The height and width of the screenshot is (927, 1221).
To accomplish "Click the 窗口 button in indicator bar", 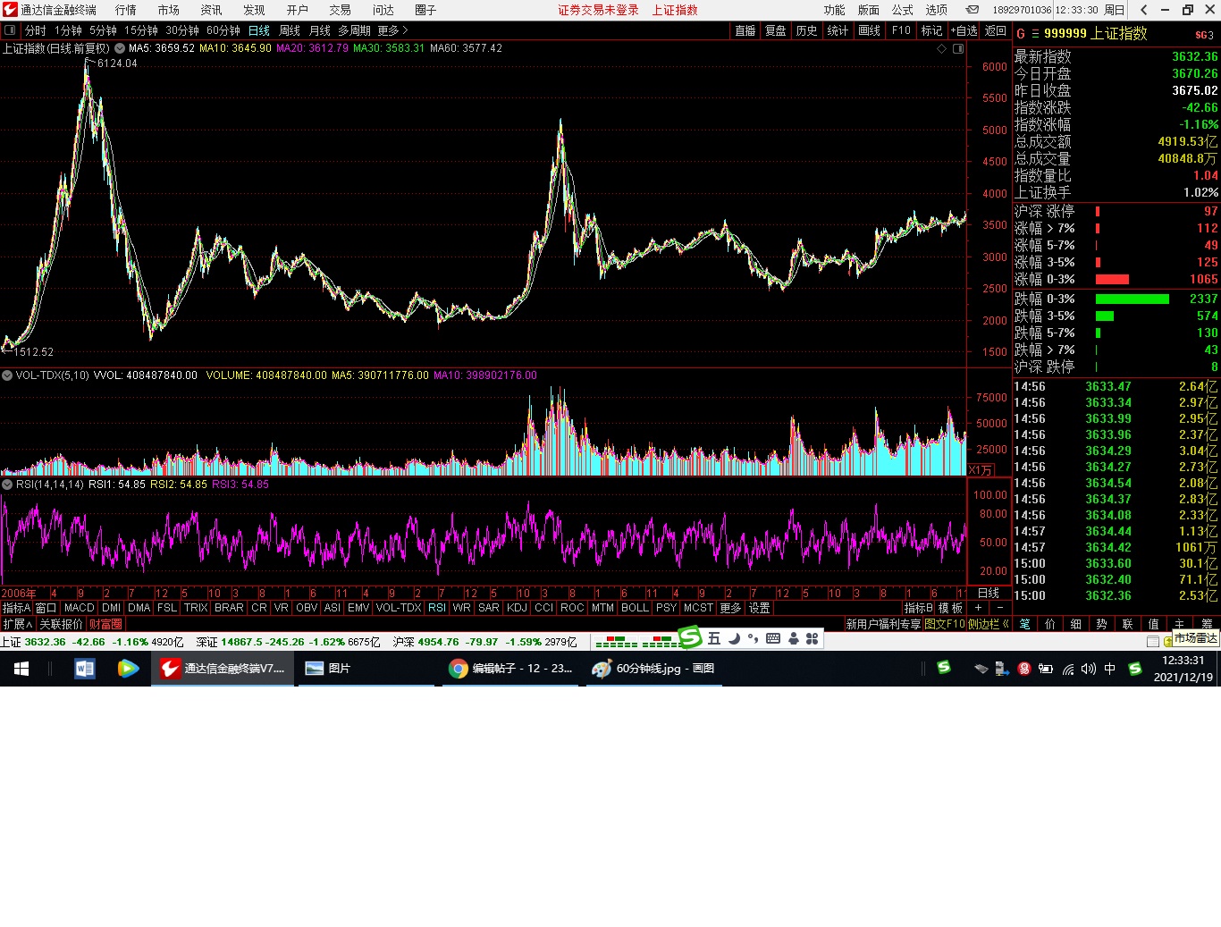I will [x=46, y=608].
